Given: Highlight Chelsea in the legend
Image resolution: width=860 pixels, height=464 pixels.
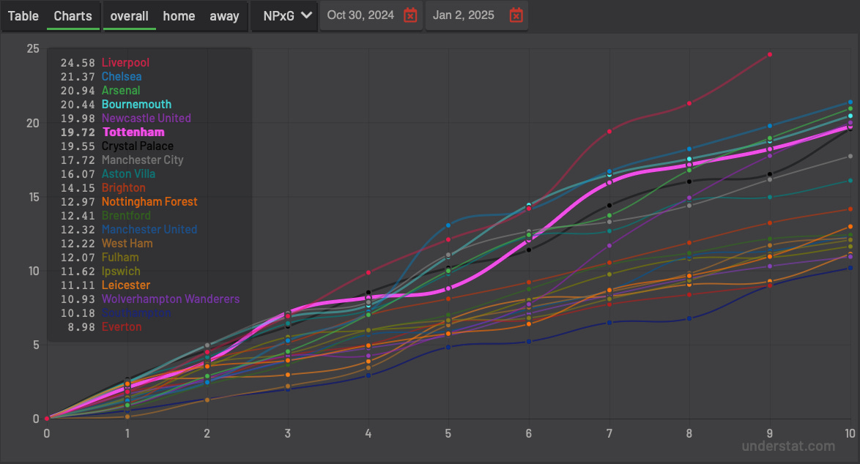Looking at the screenshot, I should pyautogui.click(x=122, y=77).
